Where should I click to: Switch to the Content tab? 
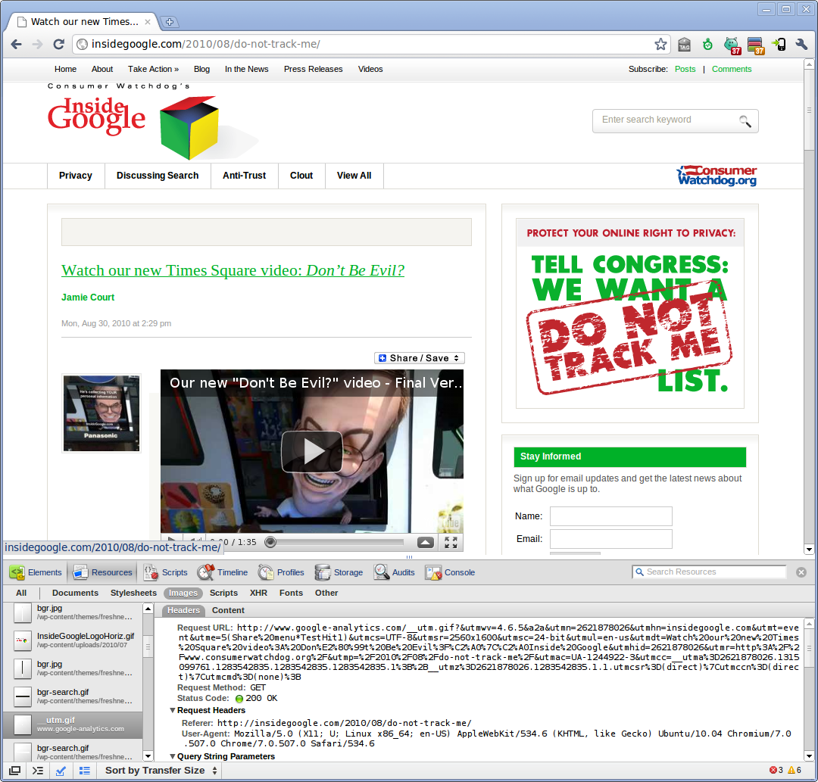[228, 610]
